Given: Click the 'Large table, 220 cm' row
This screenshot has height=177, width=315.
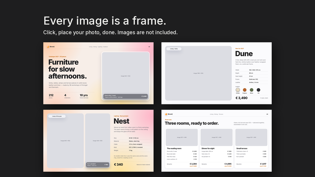Looking at the screenshot, I should click(x=217, y=151).
